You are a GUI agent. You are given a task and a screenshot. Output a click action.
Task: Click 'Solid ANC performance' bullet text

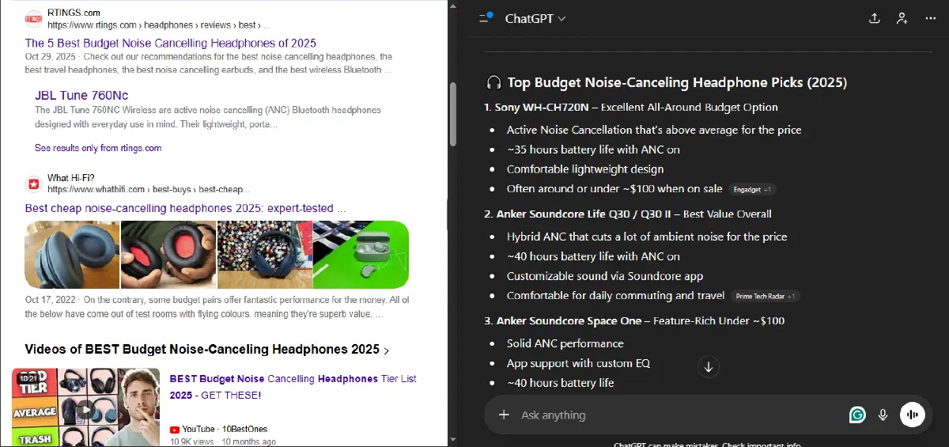pyautogui.click(x=565, y=343)
